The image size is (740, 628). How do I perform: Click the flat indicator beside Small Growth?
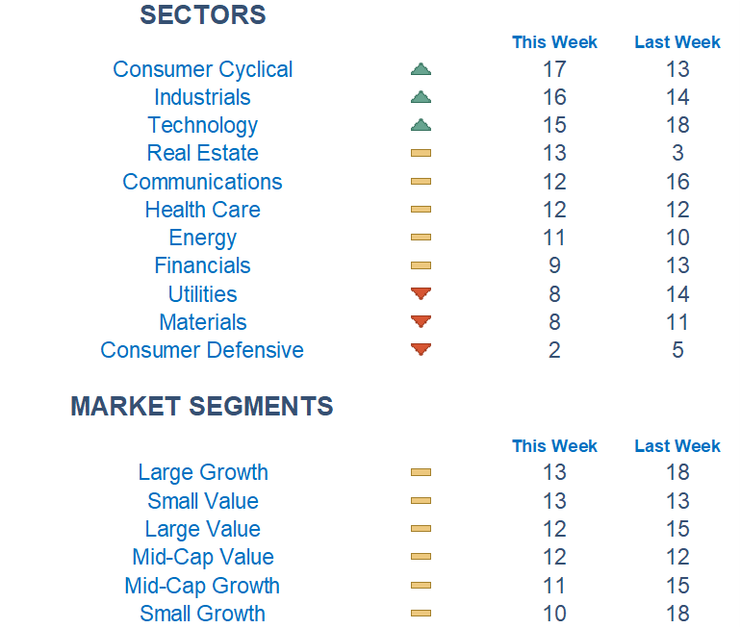421,614
